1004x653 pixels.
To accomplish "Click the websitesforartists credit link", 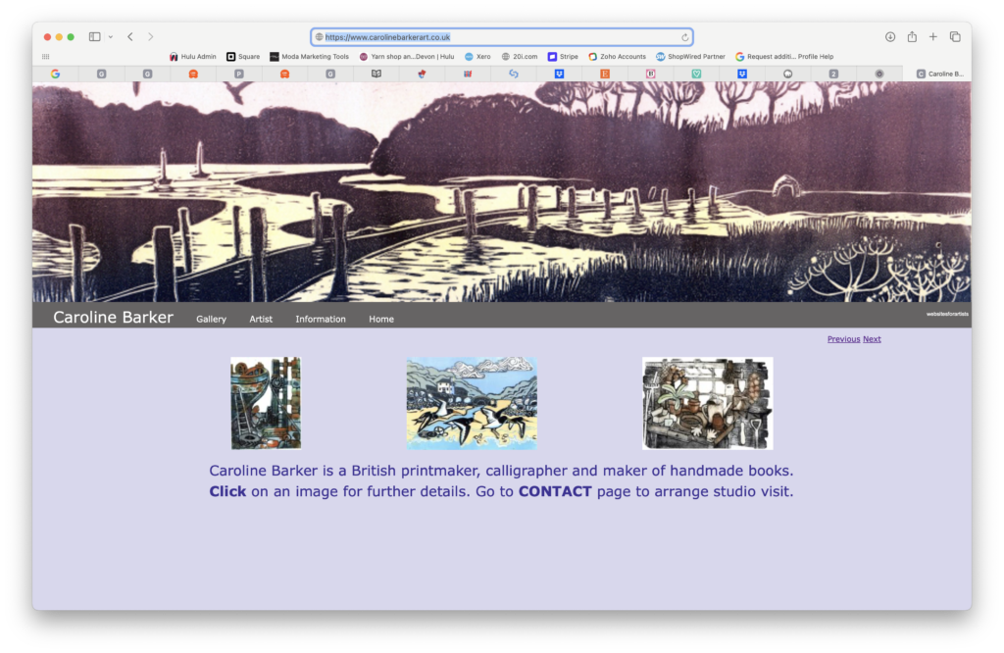I will coord(947,314).
